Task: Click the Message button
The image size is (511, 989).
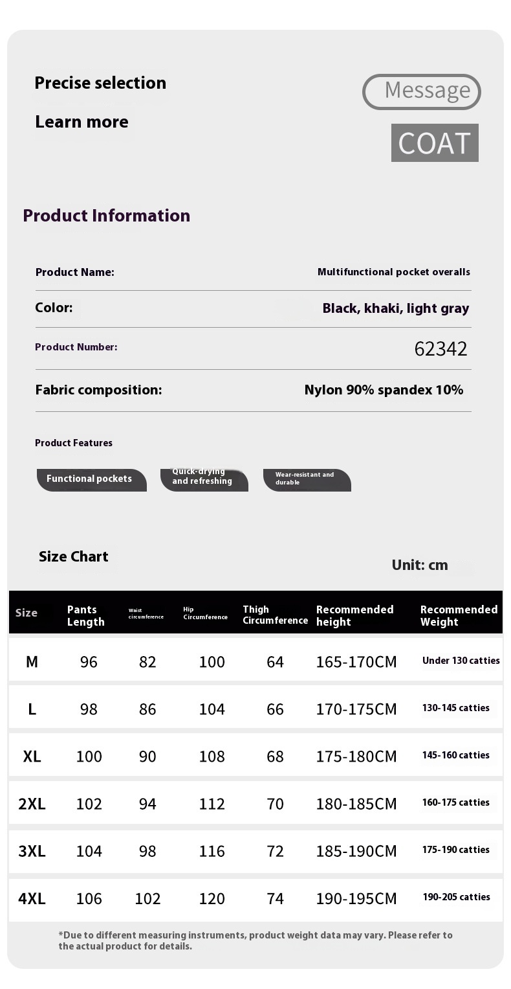Action: pyautogui.click(x=421, y=91)
